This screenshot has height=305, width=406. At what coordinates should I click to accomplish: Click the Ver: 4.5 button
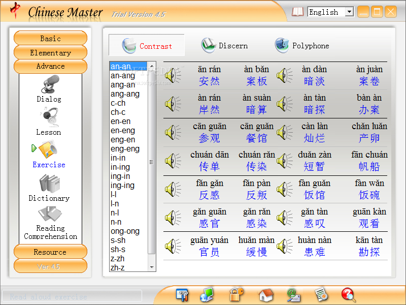click(50, 266)
